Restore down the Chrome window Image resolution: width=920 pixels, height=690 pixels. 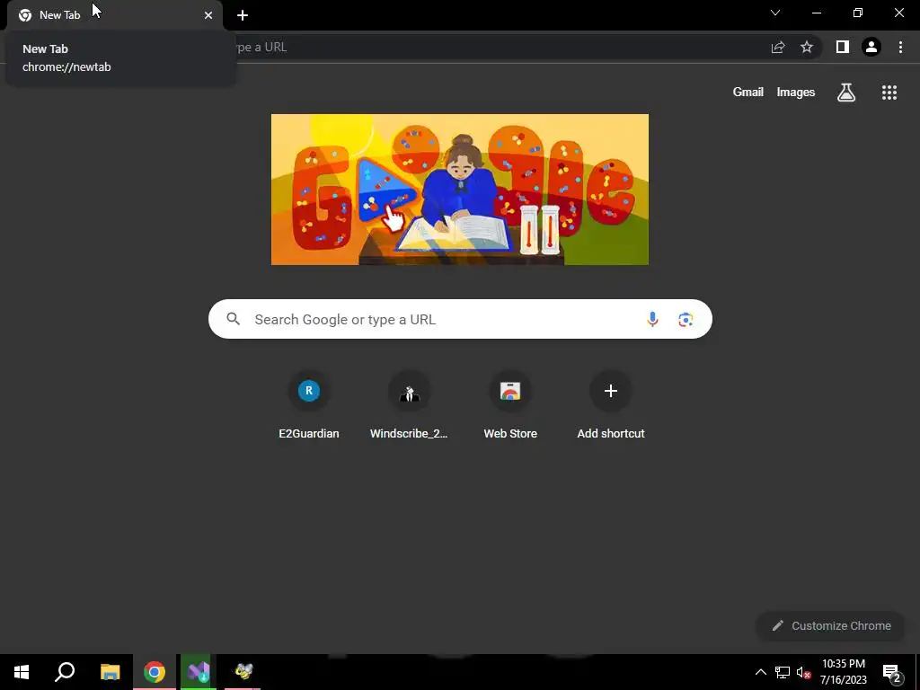(x=858, y=13)
